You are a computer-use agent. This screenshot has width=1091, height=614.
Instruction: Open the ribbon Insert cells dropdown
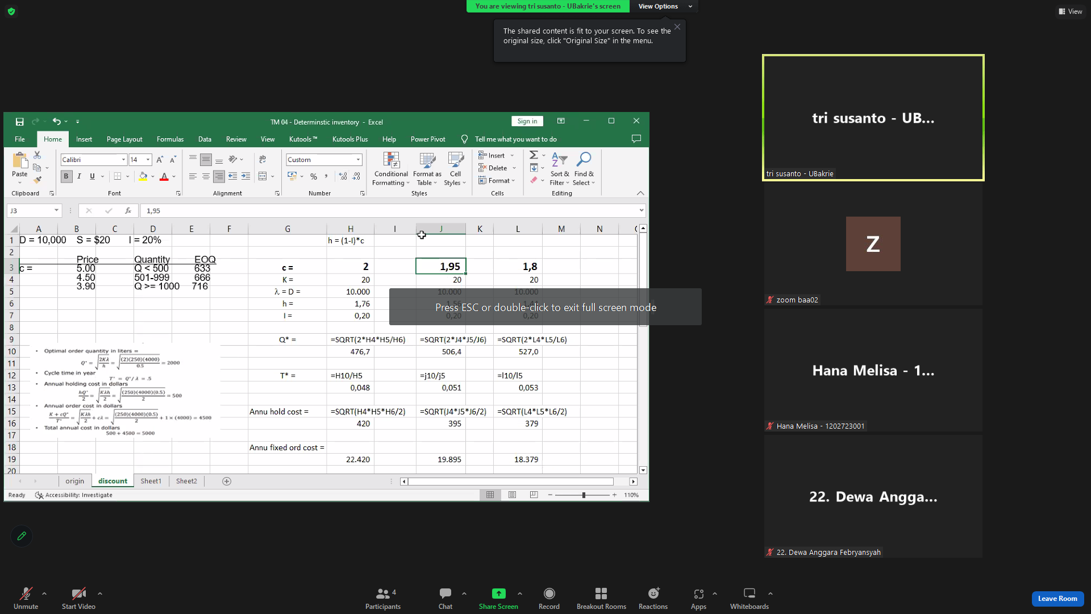(x=513, y=156)
